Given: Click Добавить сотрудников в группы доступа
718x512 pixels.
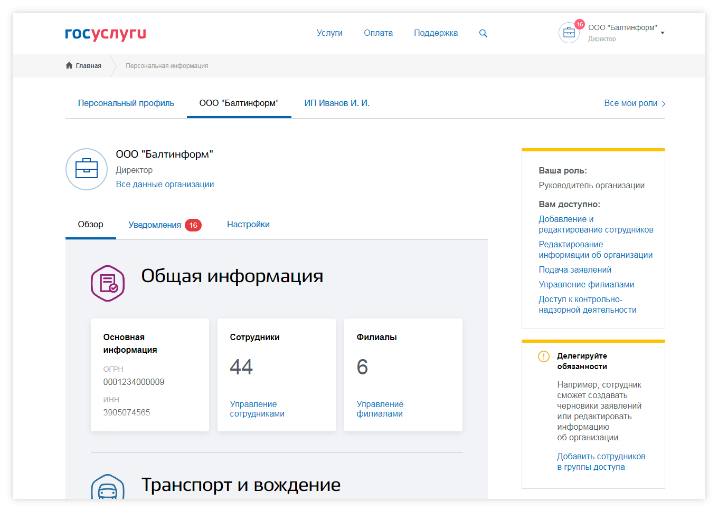Looking at the screenshot, I should pos(601,462).
